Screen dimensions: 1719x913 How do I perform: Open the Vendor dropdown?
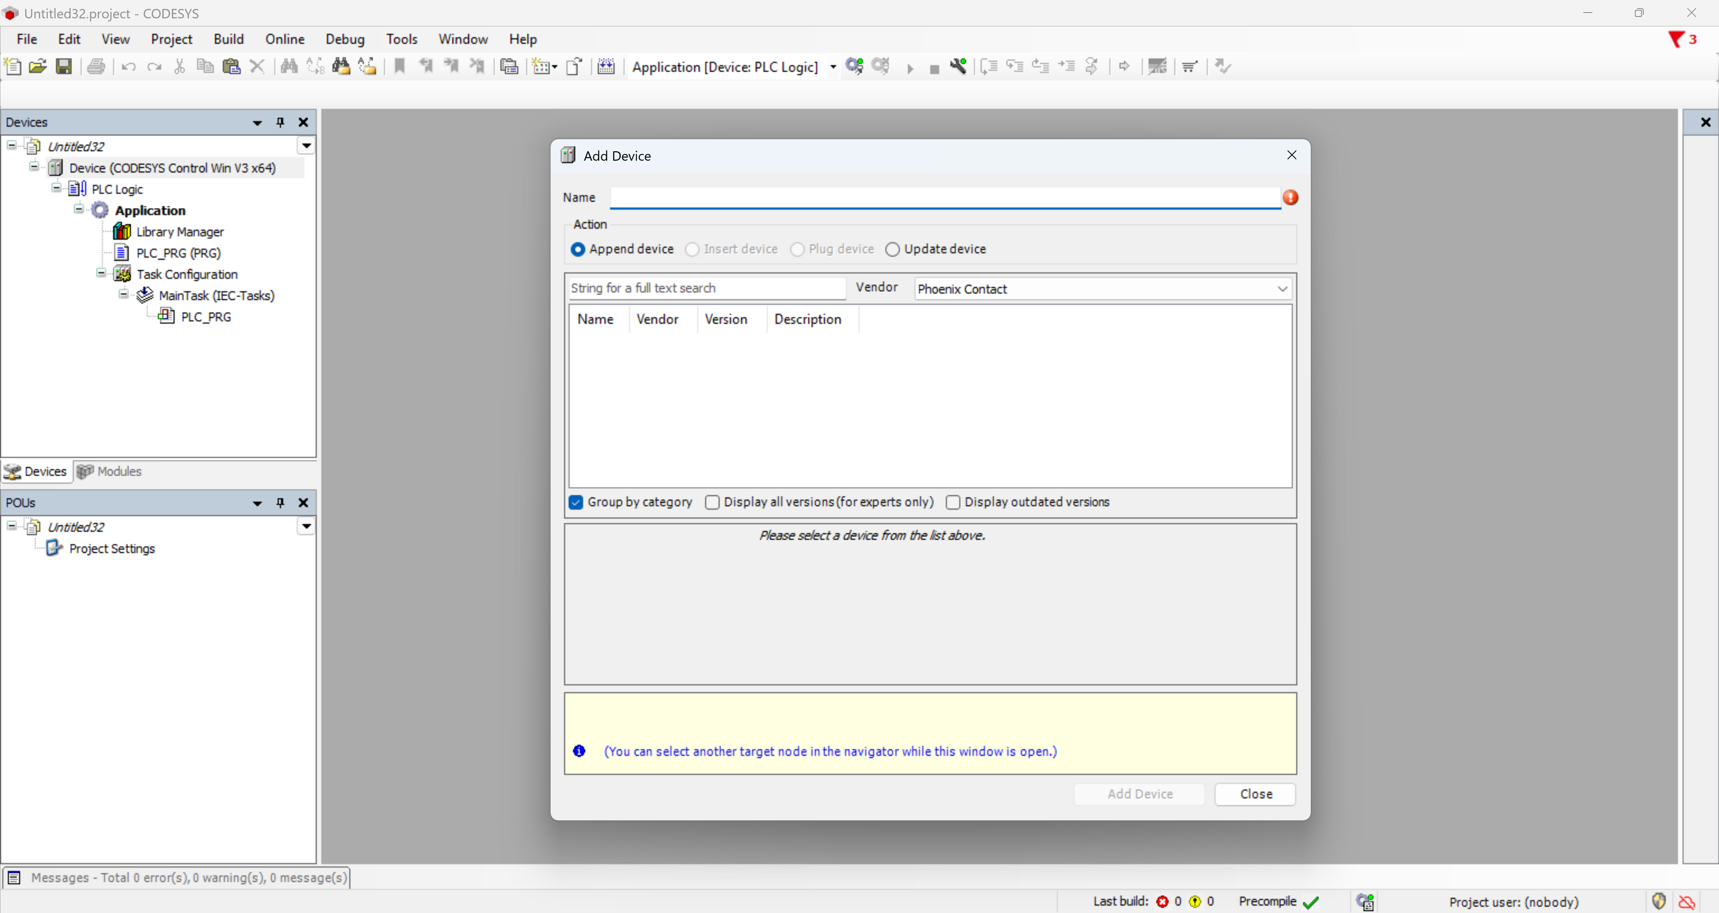(x=1282, y=289)
